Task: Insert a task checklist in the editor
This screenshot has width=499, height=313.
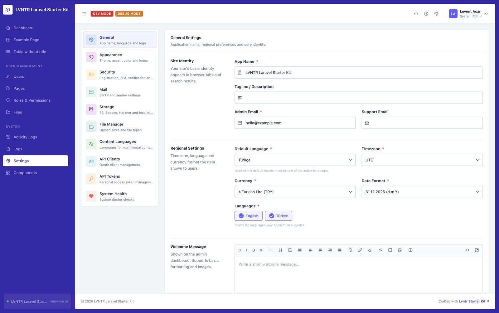Action: (x=290, y=250)
